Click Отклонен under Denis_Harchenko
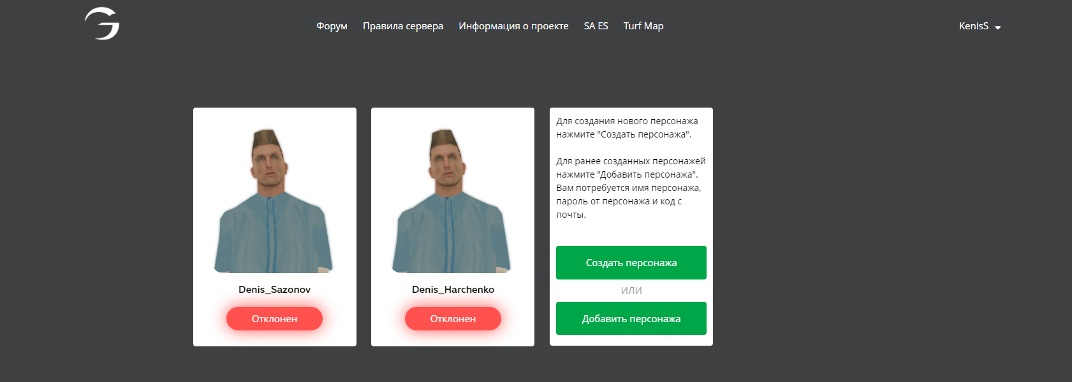 point(453,318)
